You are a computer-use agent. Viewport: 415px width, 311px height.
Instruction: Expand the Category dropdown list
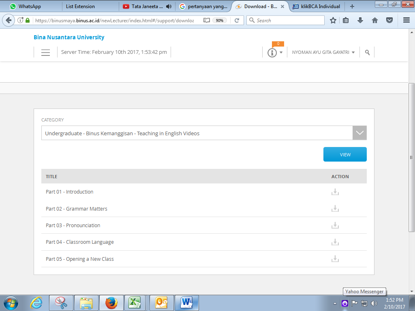tap(359, 133)
